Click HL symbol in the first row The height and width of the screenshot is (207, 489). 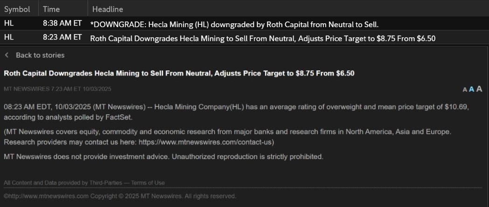point(9,23)
